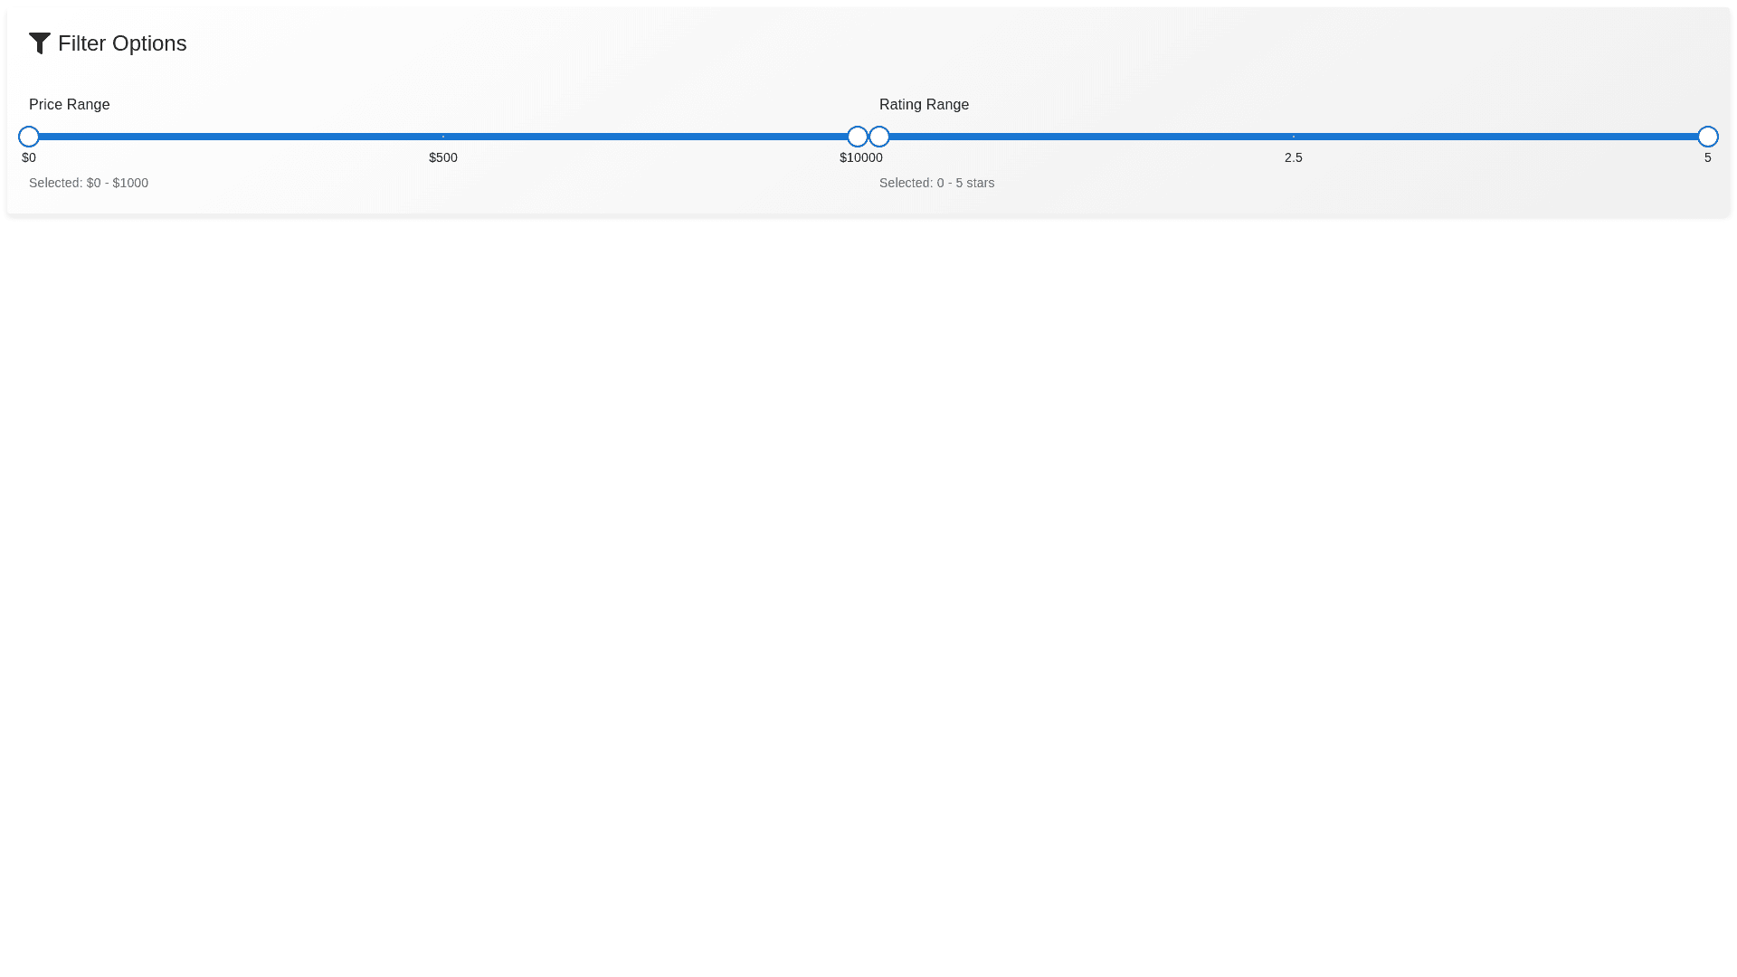Viewport: 1737px width, 977px height.
Task: Click the 2.5 rating mark label
Action: click(x=1293, y=157)
